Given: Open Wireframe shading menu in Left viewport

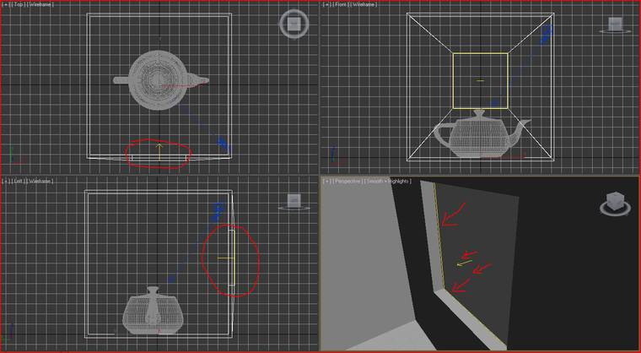Looking at the screenshot, I should tap(40, 181).
